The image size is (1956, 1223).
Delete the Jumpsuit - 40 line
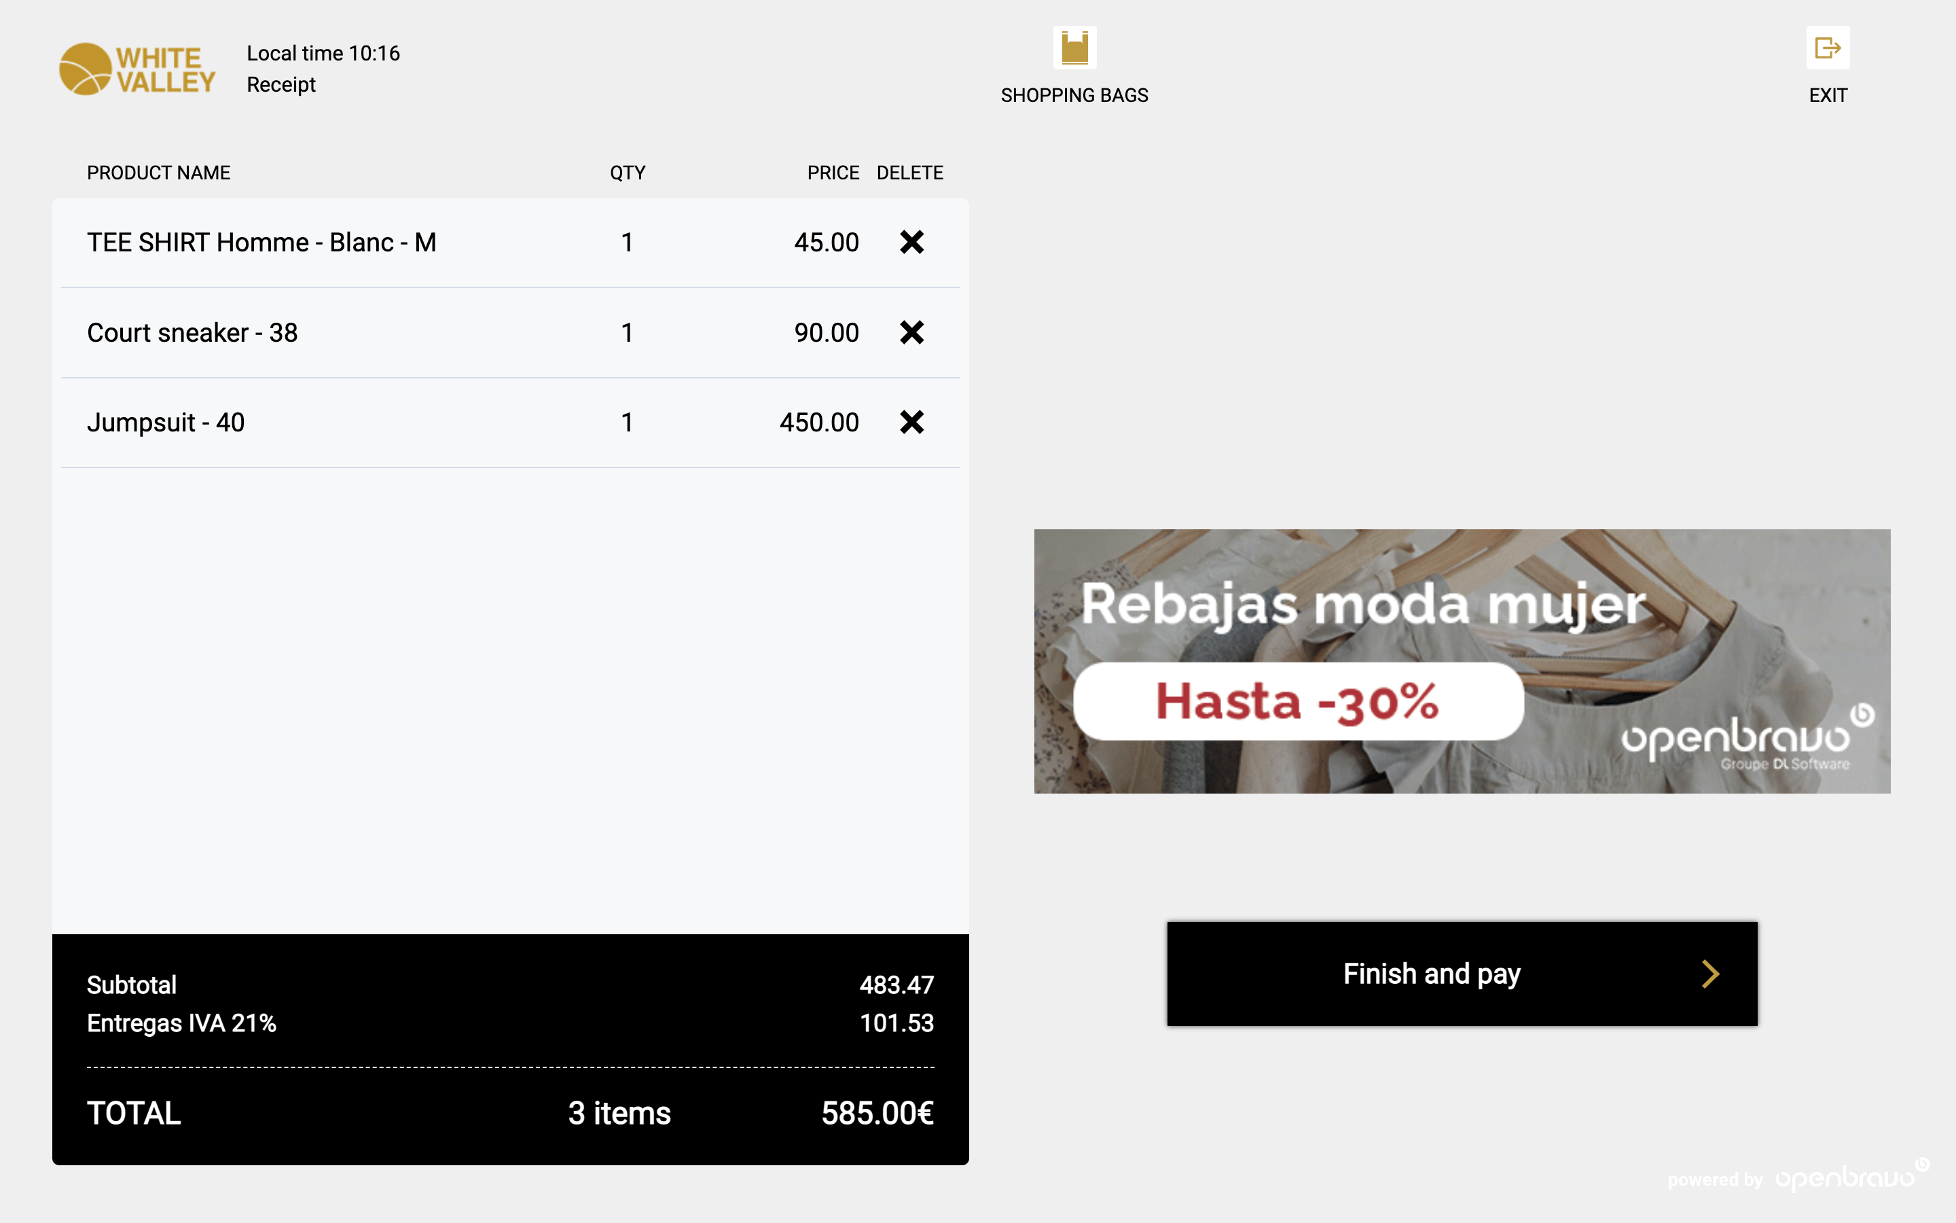[x=911, y=422]
